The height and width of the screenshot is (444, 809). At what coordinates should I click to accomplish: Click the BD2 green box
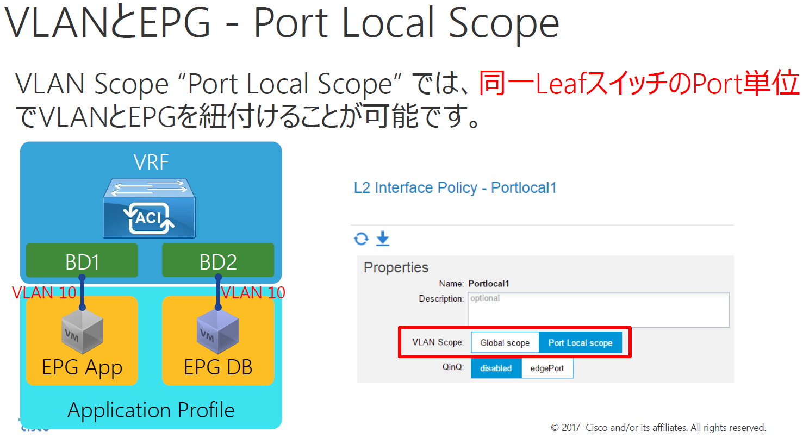point(217,260)
